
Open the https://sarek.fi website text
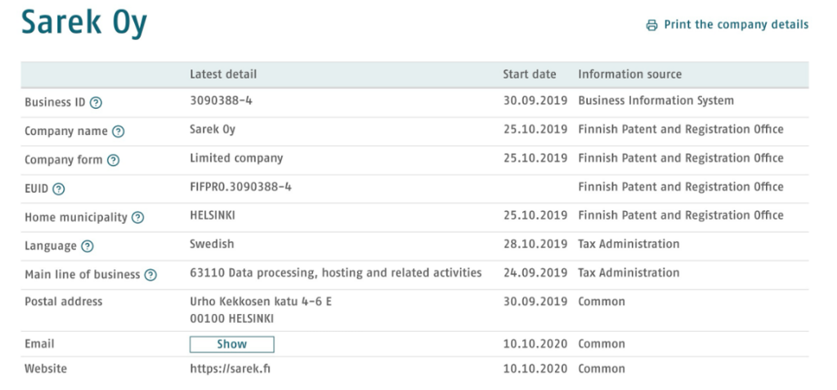coord(230,369)
